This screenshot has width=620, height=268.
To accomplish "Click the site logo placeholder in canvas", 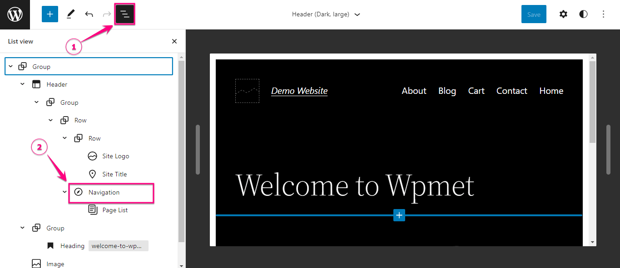I will click(247, 91).
